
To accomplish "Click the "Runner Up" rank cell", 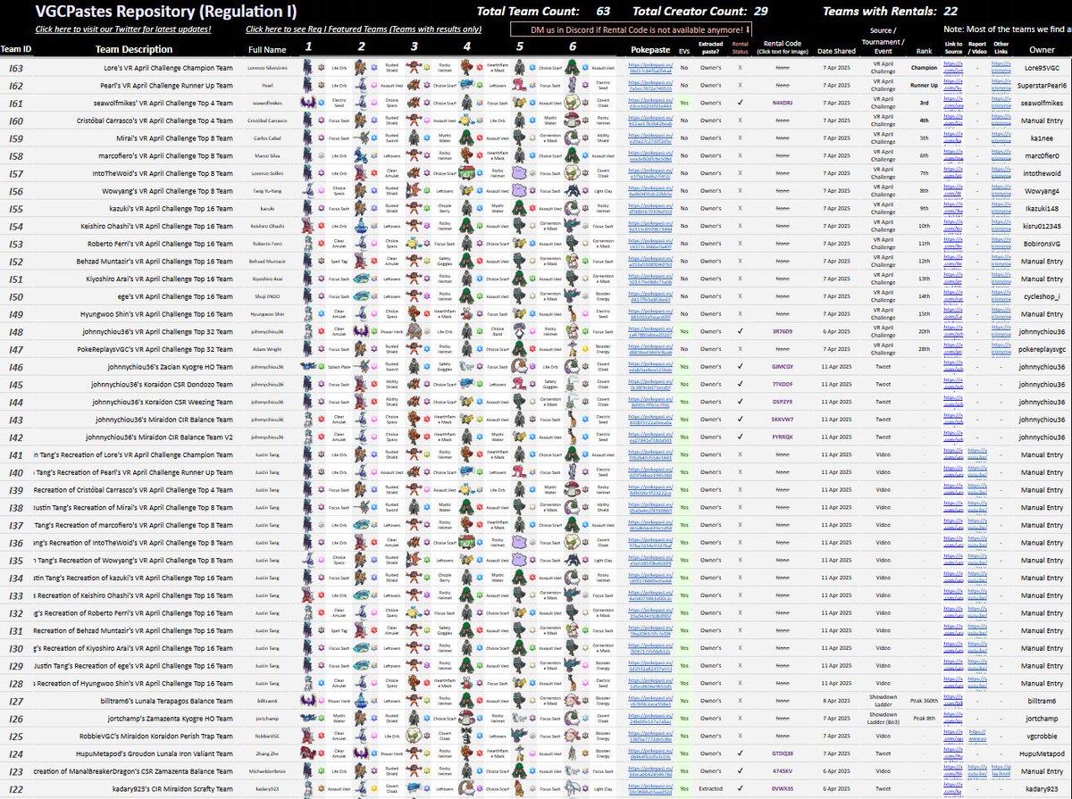I will [924, 86].
